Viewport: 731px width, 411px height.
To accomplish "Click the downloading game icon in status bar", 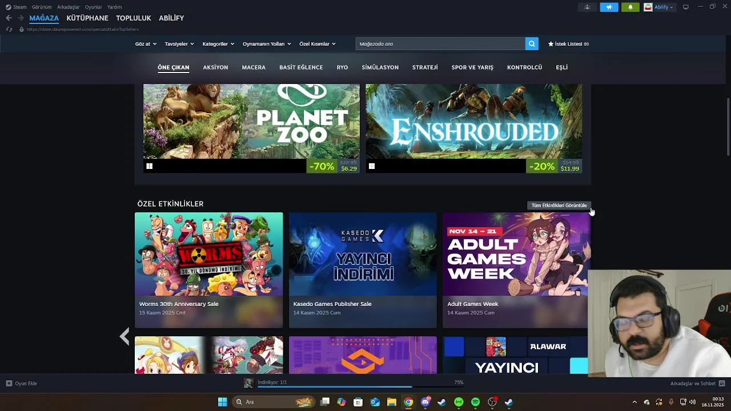I will click(x=248, y=383).
